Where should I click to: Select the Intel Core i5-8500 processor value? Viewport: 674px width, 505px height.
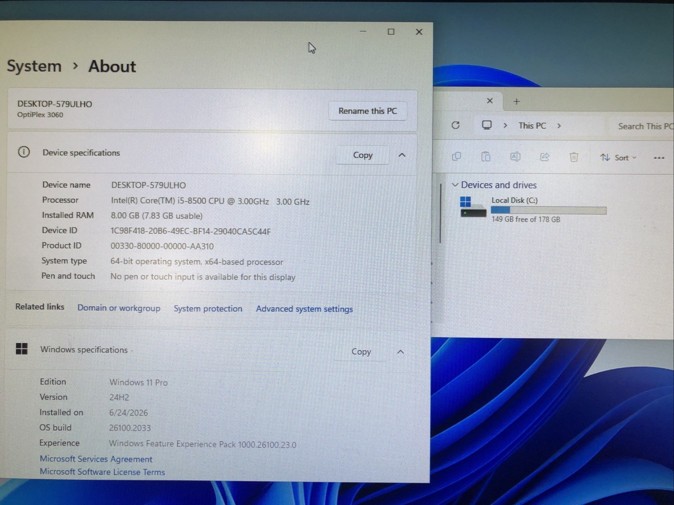point(210,201)
